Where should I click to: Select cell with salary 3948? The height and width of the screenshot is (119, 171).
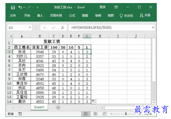coord(40,52)
